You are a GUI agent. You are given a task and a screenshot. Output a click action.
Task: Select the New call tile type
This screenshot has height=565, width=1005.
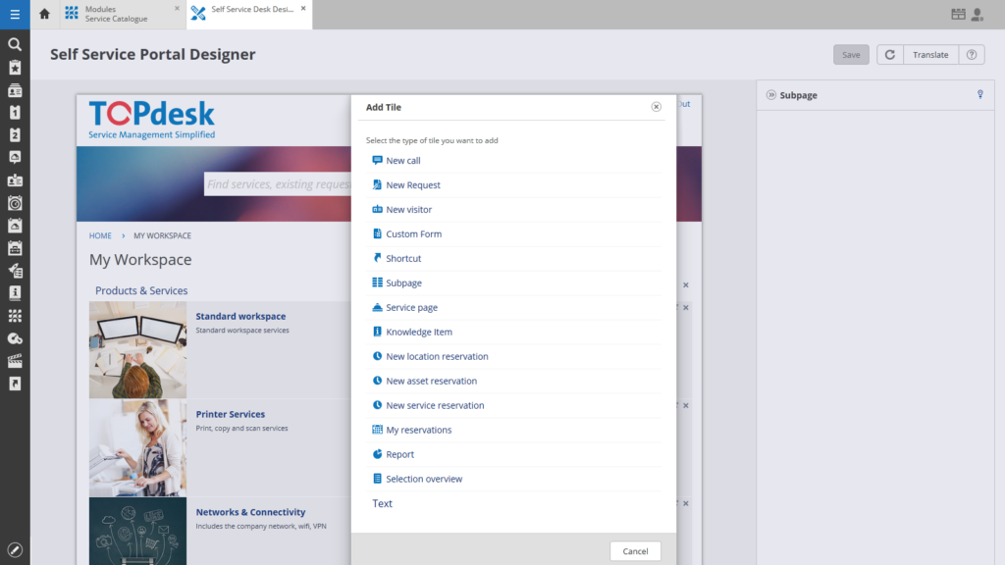click(402, 161)
